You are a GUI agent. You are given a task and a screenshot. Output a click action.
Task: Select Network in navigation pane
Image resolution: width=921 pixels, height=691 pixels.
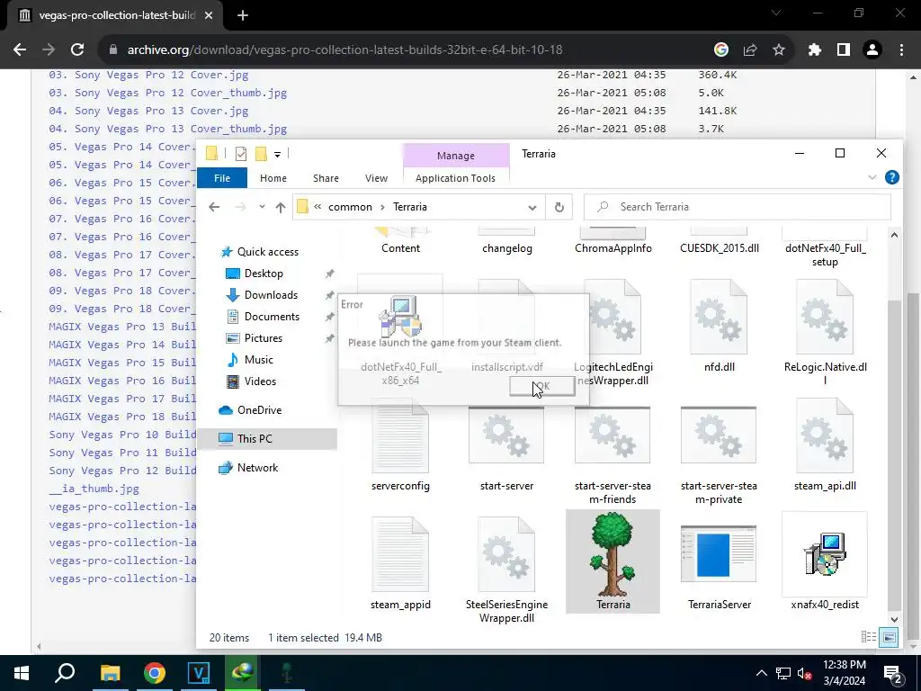257,468
